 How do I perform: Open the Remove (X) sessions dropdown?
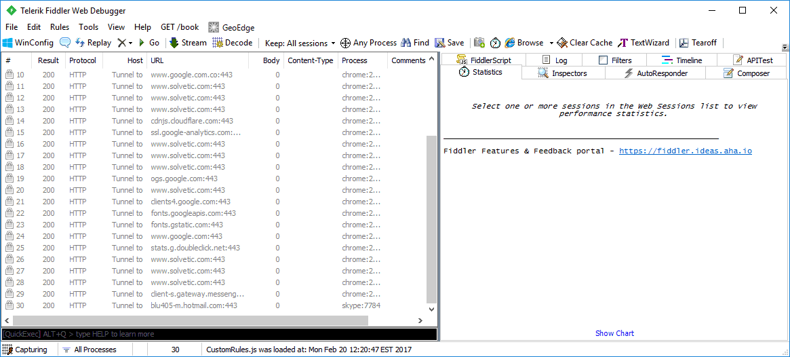125,43
